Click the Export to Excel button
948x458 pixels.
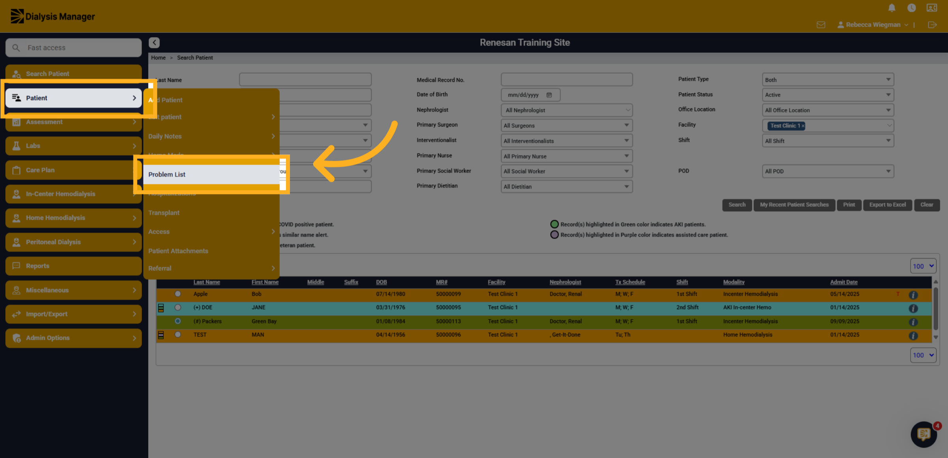tap(887, 205)
